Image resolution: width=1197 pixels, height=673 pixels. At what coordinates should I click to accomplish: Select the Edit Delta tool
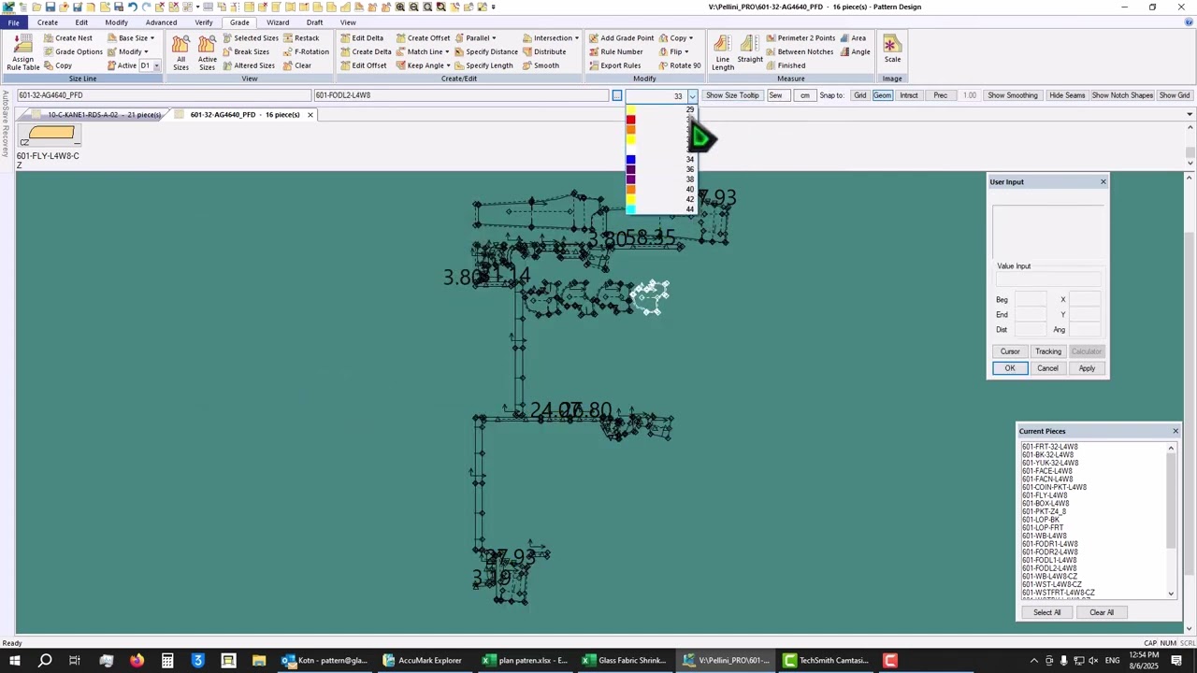click(362, 38)
